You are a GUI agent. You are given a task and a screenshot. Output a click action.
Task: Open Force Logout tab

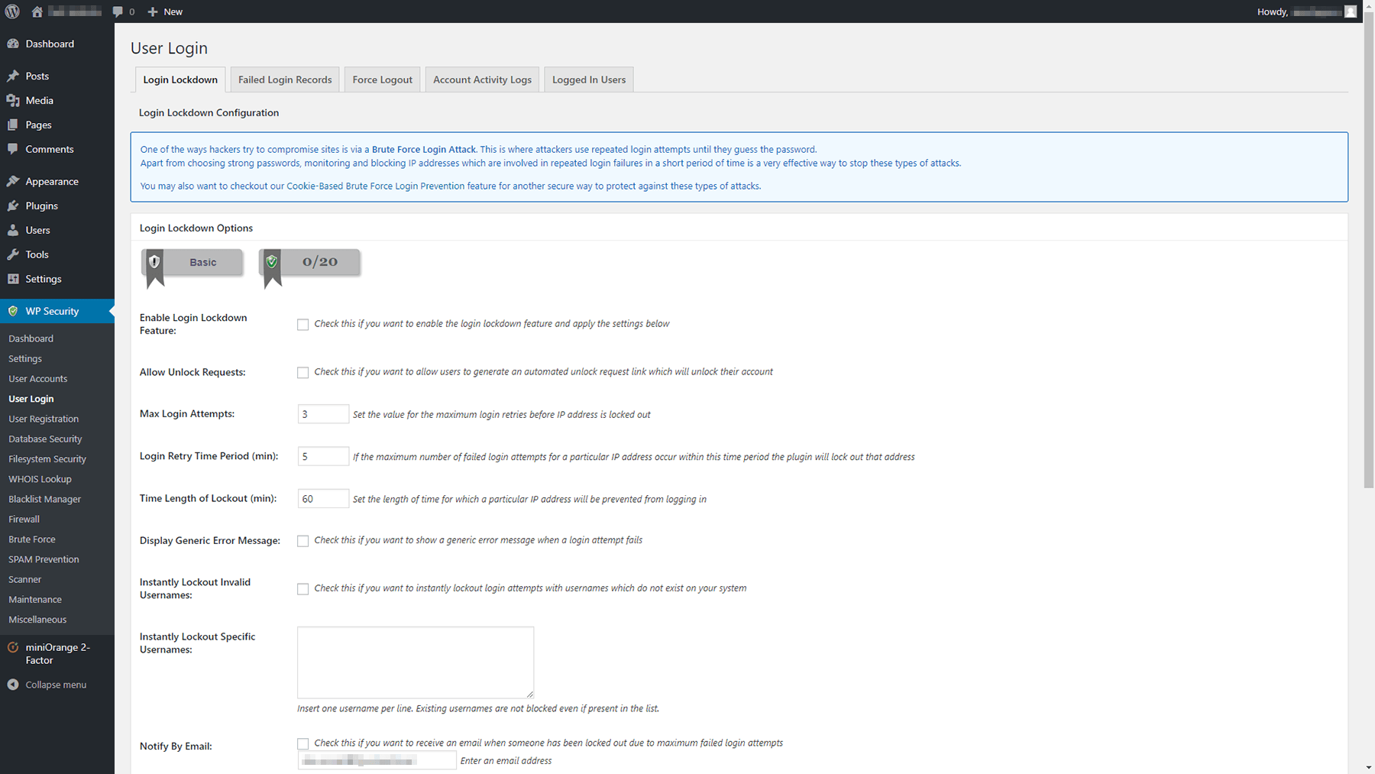(382, 79)
